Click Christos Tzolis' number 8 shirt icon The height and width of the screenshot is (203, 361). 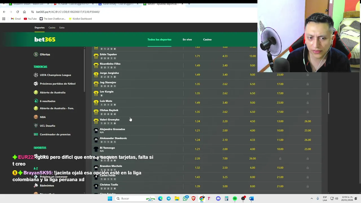[x=96, y=186]
